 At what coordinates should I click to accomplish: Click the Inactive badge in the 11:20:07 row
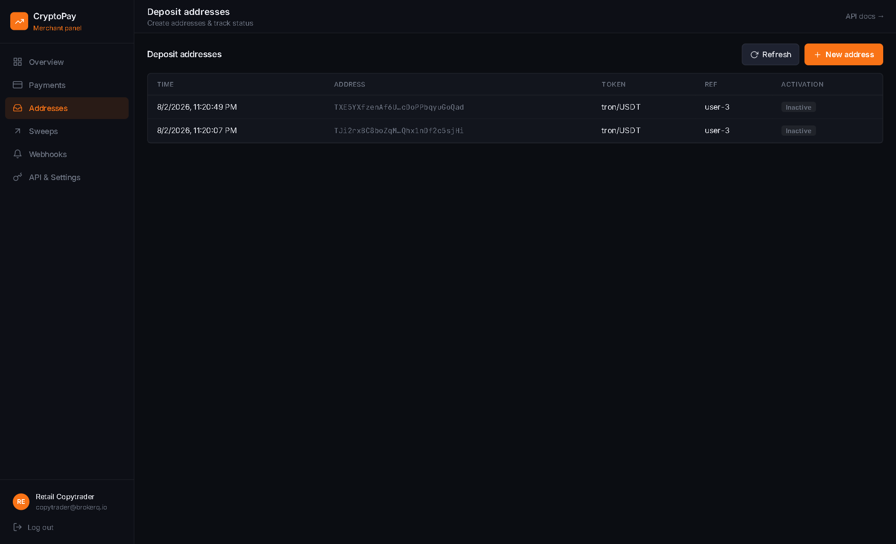798,131
